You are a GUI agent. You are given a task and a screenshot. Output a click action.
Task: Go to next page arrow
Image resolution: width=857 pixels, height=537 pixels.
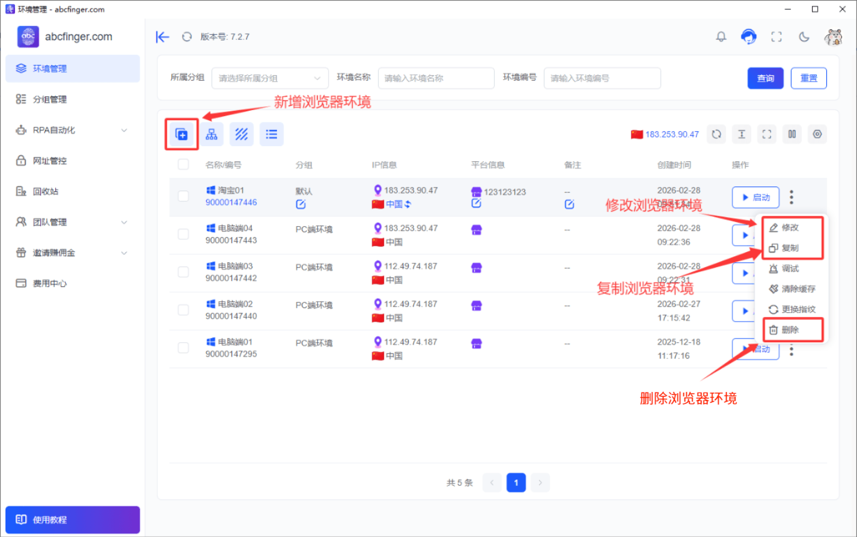coord(540,482)
